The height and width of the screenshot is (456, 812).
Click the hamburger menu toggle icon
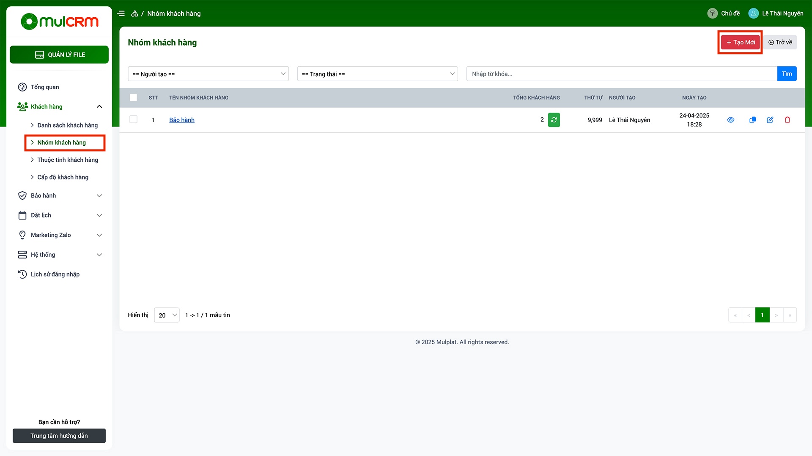(121, 14)
